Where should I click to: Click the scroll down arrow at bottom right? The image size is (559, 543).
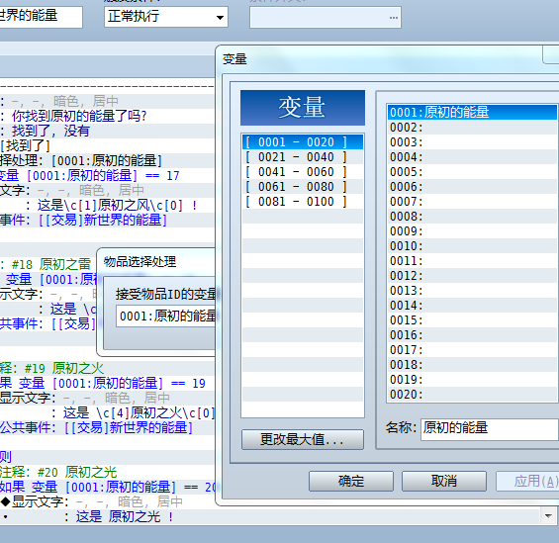(548, 516)
